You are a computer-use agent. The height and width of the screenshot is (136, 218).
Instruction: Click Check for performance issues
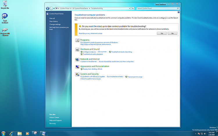click(x=90, y=79)
